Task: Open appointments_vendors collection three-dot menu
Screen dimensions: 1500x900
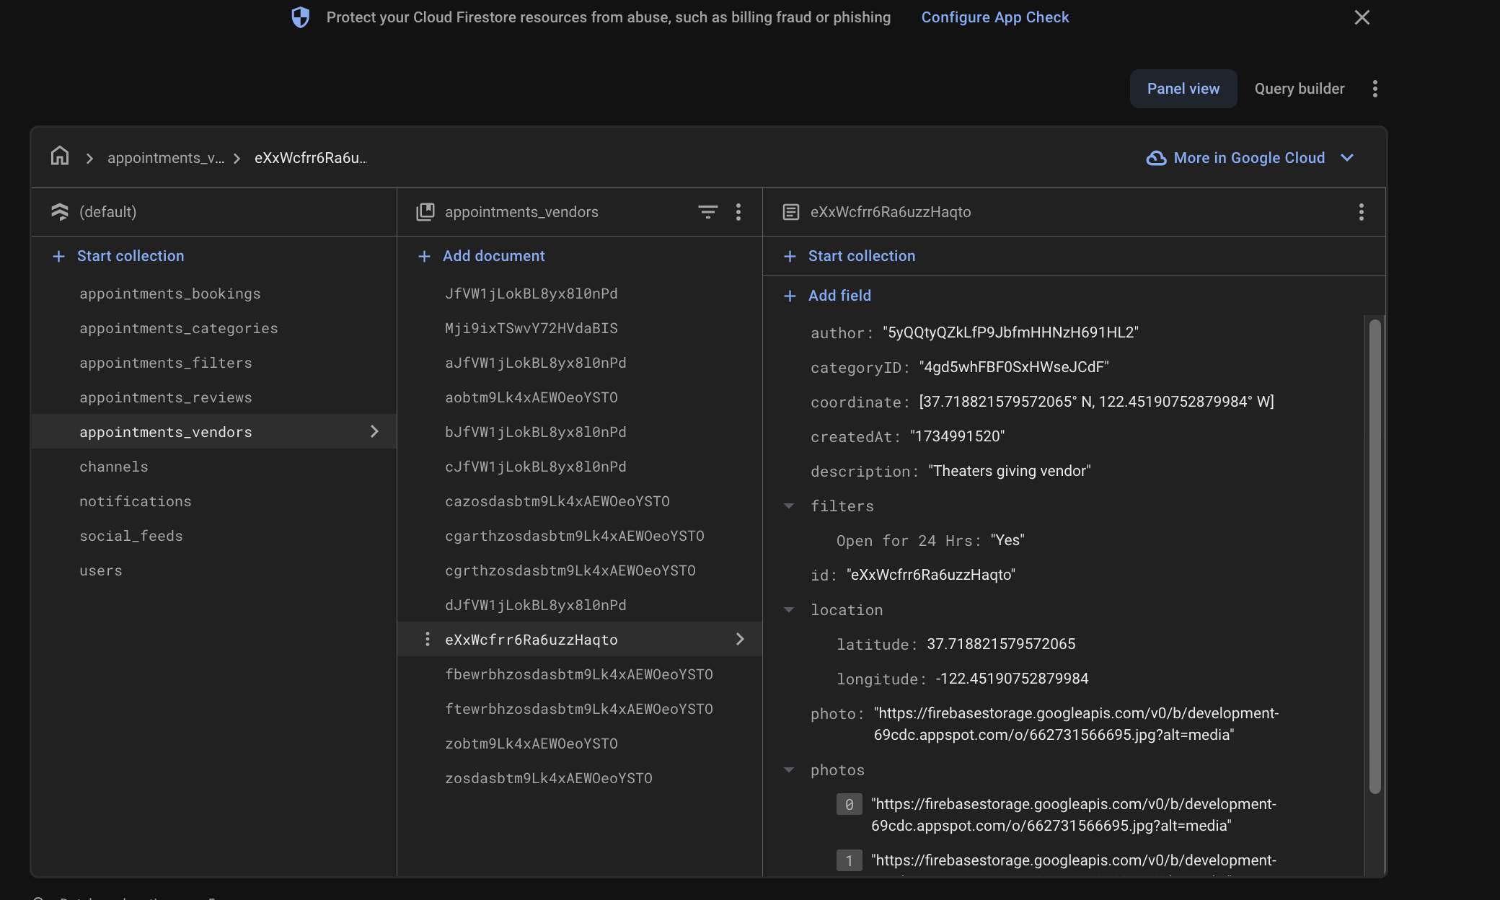Action: click(738, 212)
